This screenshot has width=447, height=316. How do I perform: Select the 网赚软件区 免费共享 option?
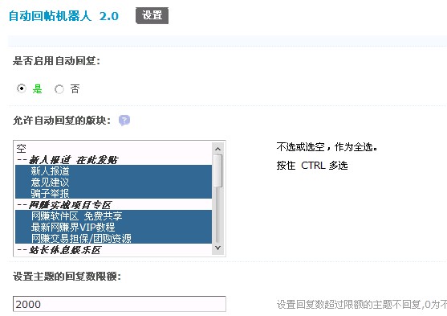point(113,215)
